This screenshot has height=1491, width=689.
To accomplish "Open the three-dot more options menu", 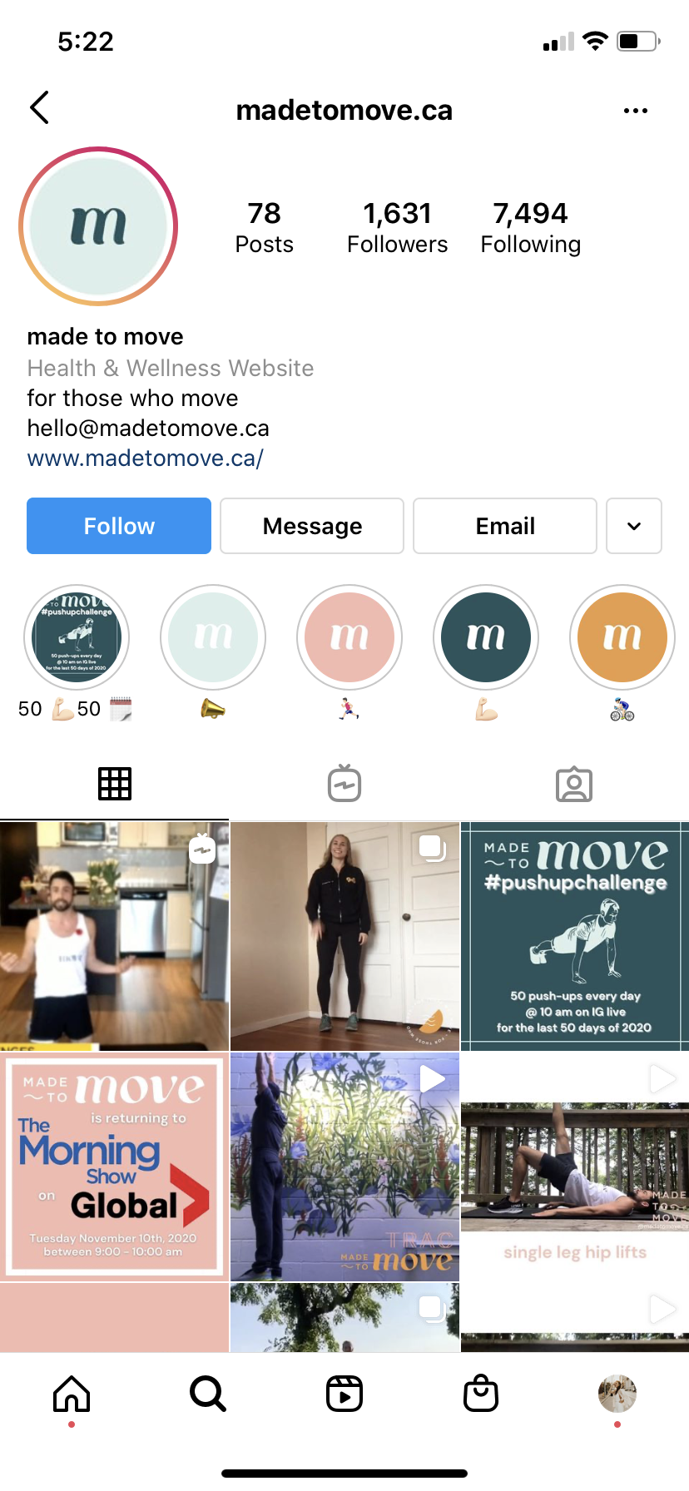I will [635, 110].
